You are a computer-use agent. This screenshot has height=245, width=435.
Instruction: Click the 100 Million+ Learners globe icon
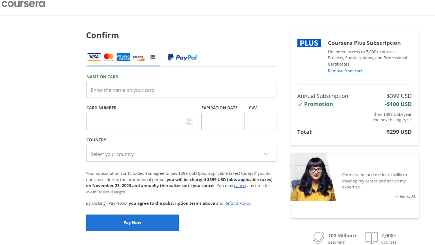click(318, 237)
